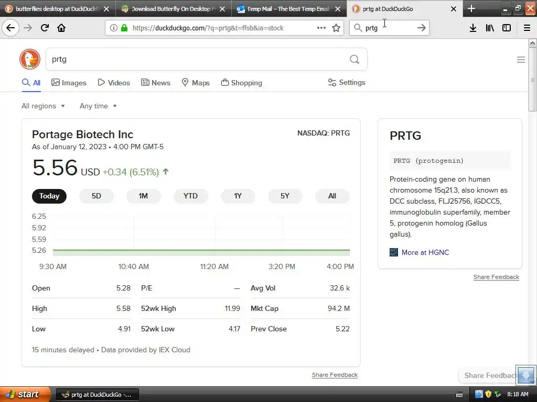537x402 pixels.
Task: Open a new browser tab with plus
Action: [x=471, y=8]
